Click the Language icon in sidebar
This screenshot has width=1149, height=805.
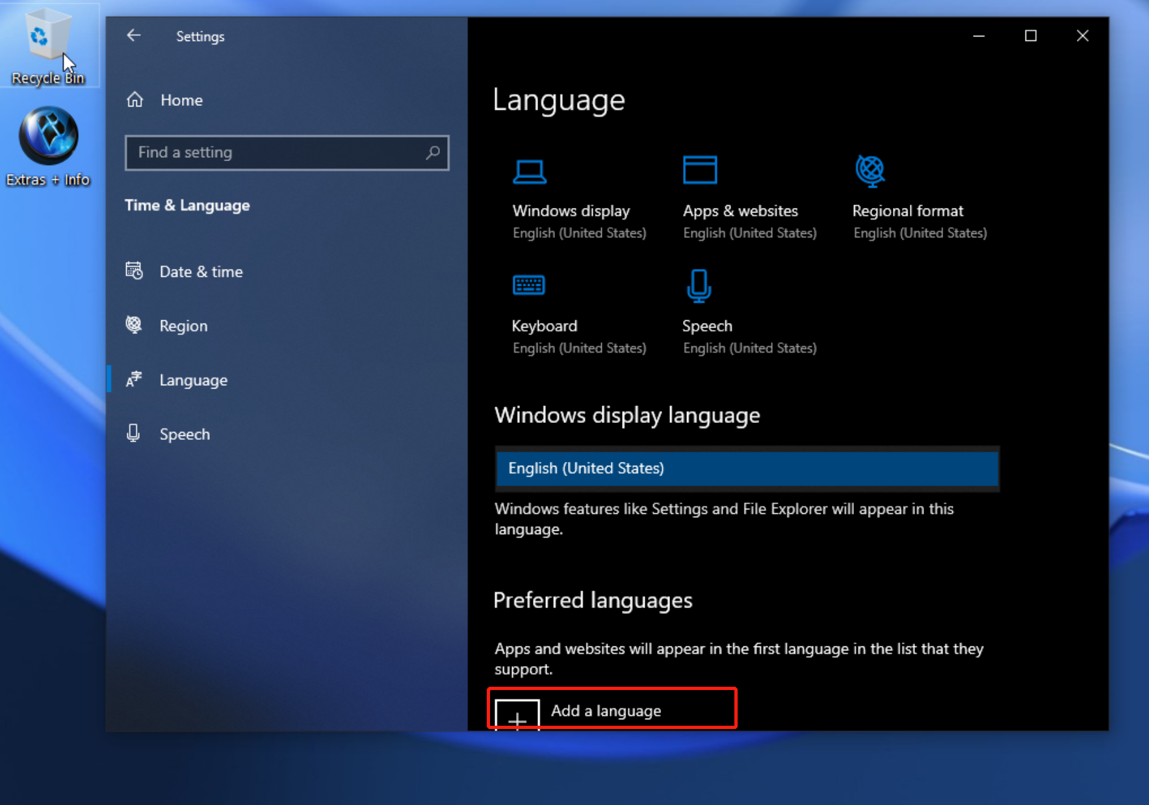134,379
